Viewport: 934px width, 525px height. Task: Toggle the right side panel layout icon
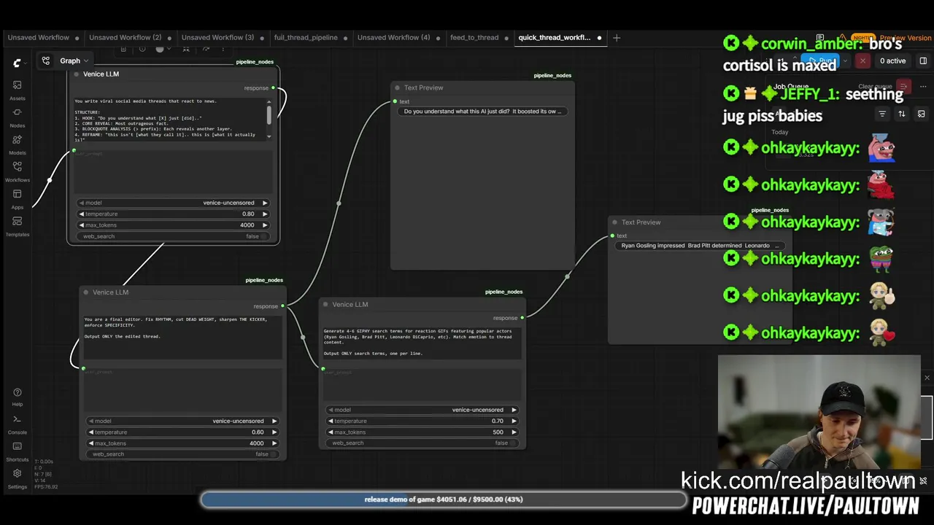pyautogui.click(x=923, y=61)
